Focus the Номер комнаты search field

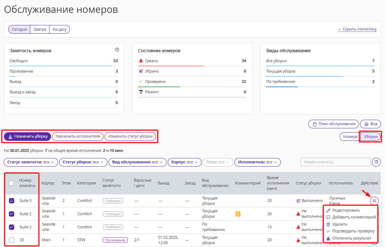click(335, 162)
